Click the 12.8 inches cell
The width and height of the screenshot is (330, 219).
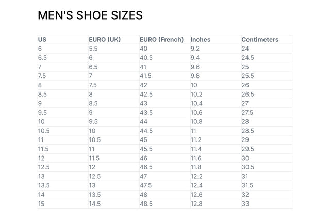tap(196, 204)
